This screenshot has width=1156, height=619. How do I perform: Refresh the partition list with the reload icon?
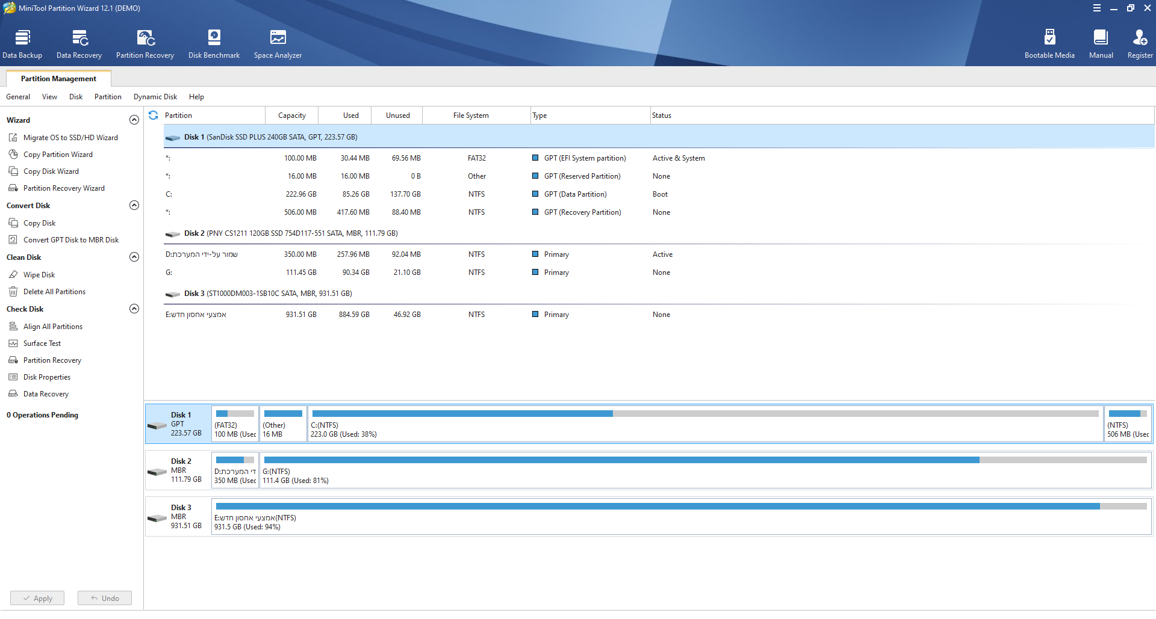(x=154, y=115)
